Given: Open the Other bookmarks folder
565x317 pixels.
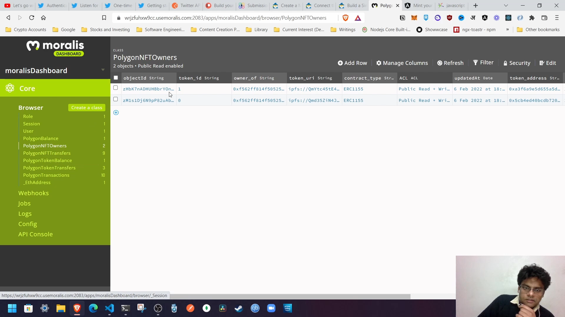Looking at the screenshot, I should 538,30.
